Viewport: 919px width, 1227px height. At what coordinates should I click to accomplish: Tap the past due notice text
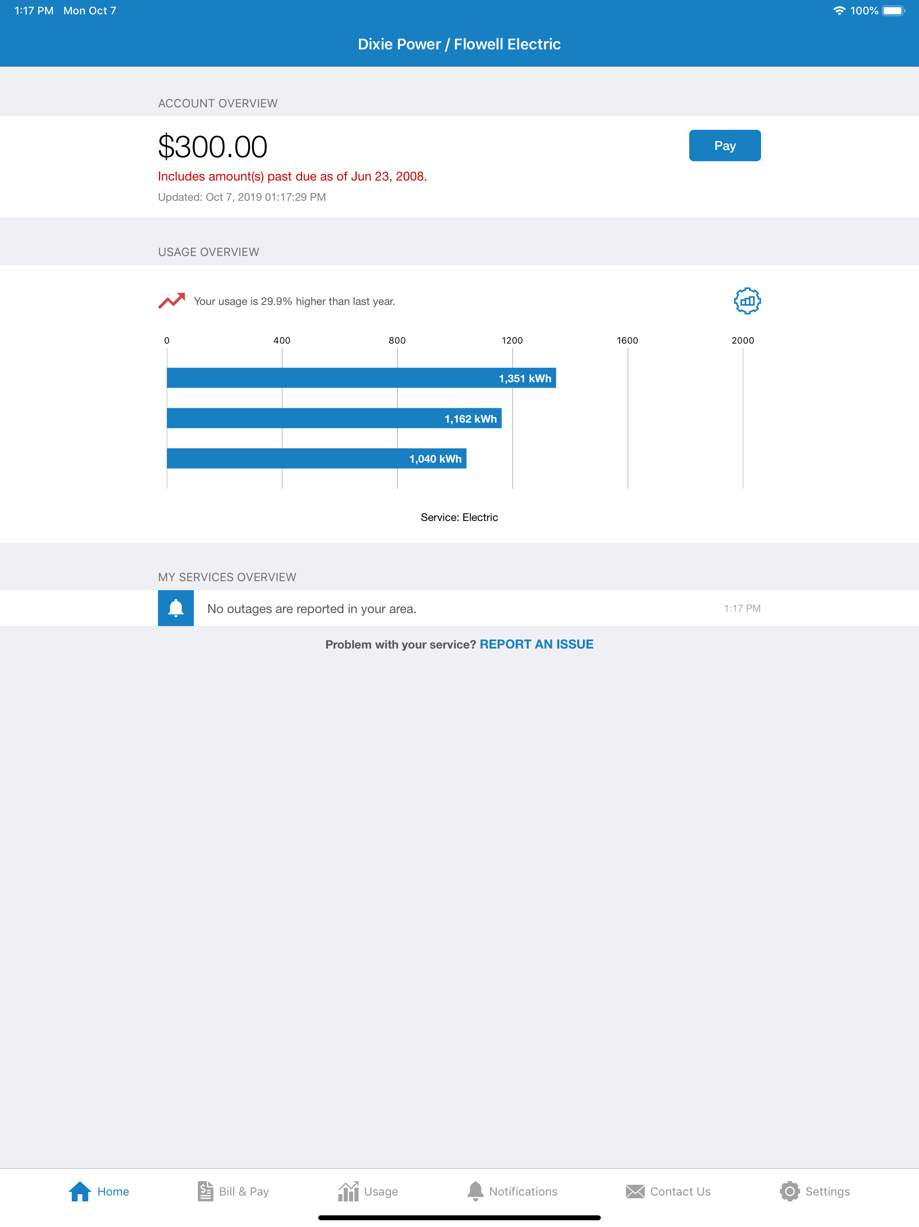292,177
